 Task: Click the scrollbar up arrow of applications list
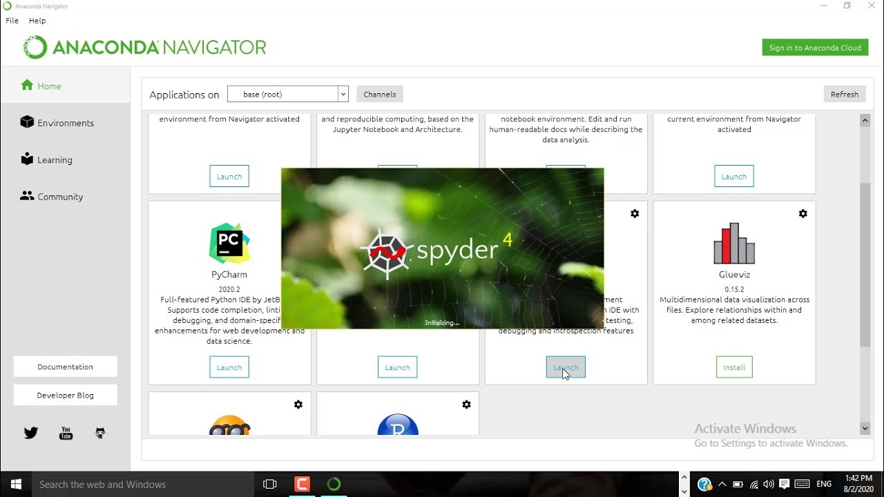pos(865,121)
